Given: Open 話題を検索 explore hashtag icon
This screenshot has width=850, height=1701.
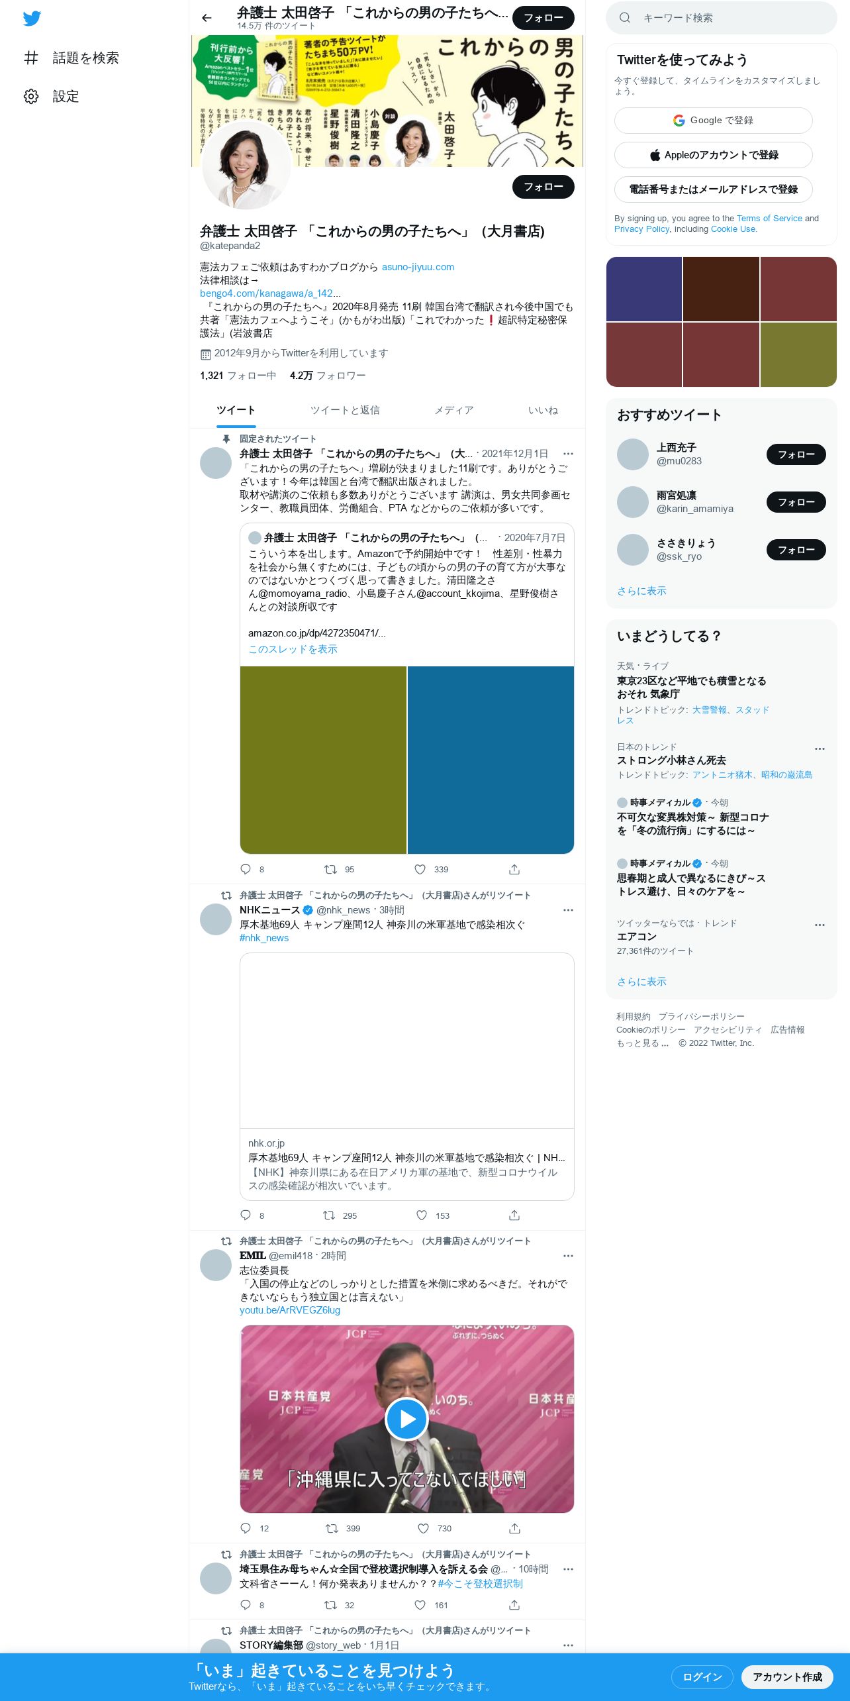Looking at the screenshot, I should [x=31, y=58].
